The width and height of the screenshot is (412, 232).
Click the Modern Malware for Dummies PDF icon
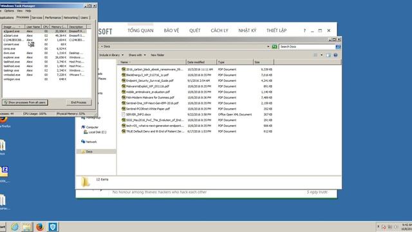click(123, 97)
